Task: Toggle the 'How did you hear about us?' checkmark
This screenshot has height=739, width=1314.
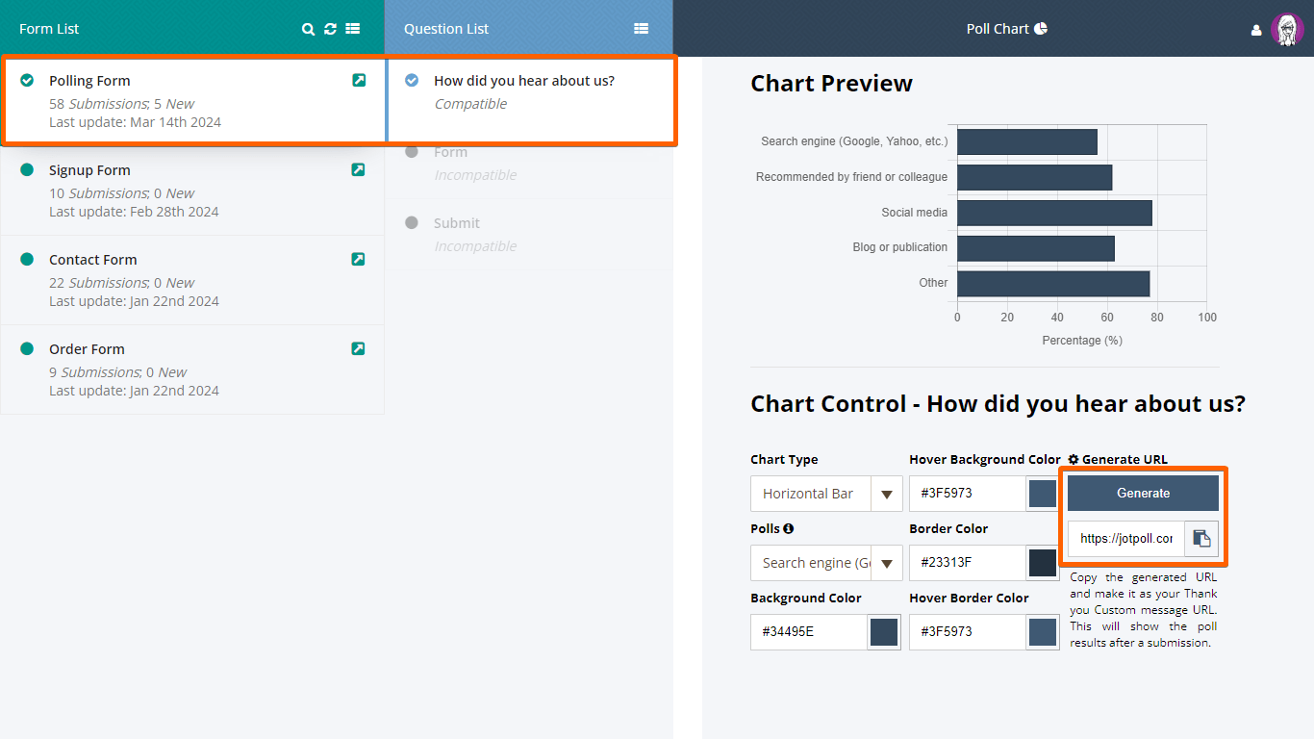Action: click(412, 81)
